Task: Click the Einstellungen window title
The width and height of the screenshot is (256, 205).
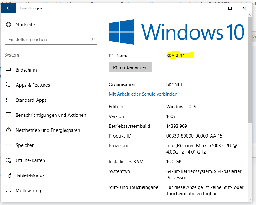Action: (31, 8)
